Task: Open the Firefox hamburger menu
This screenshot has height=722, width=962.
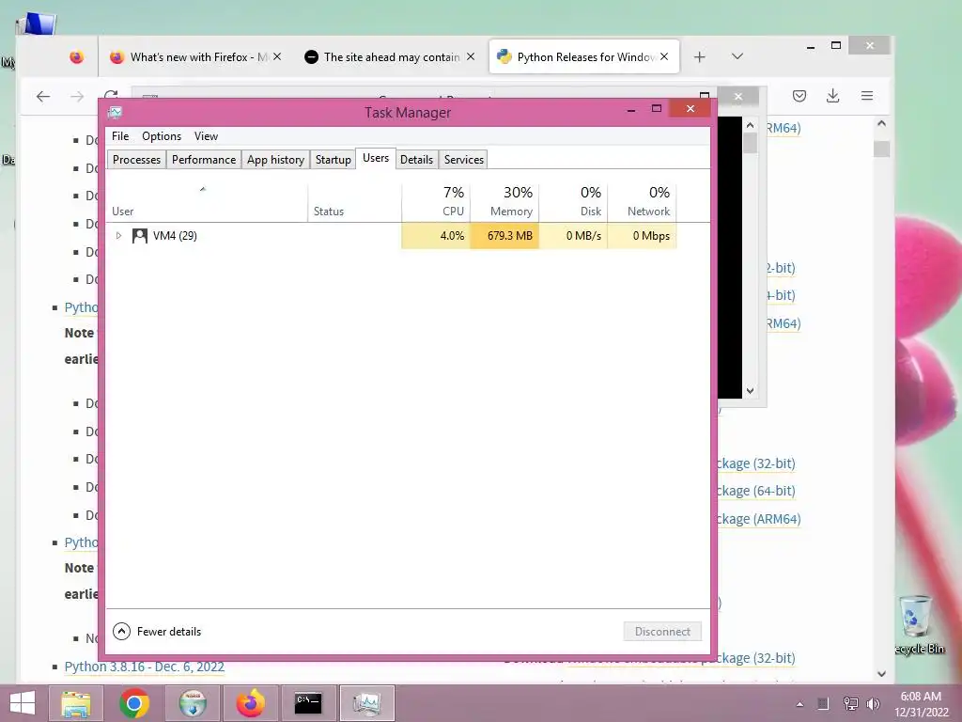Action: click(x=867, y=96)
